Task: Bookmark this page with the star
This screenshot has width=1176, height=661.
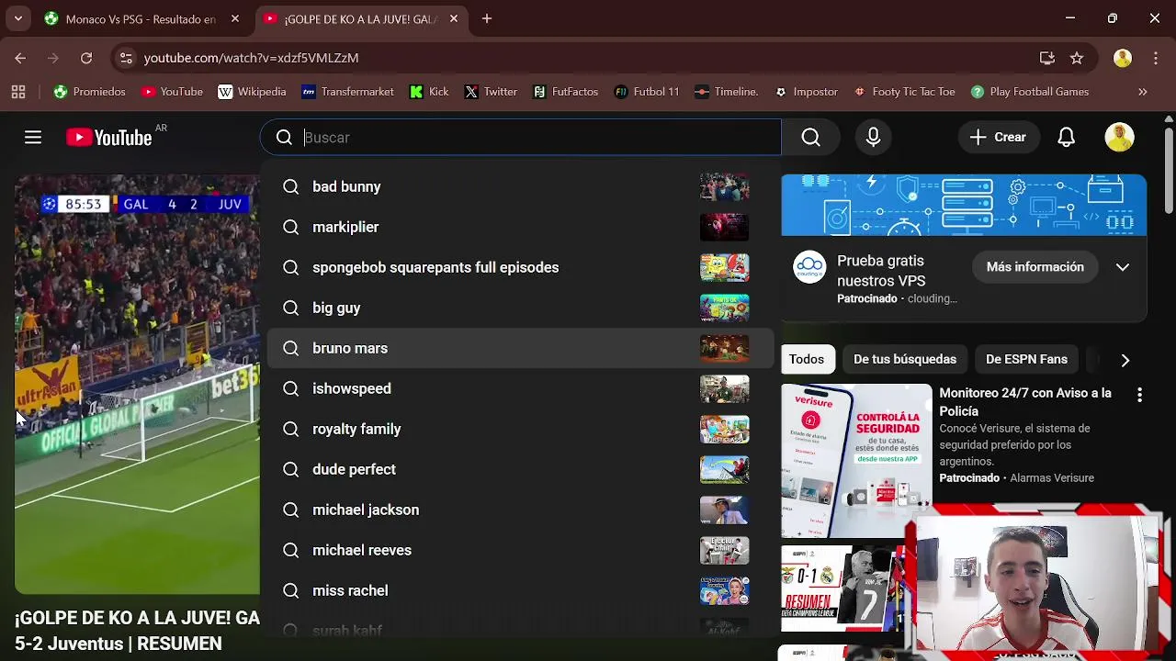Action: tap(1077, 58)
